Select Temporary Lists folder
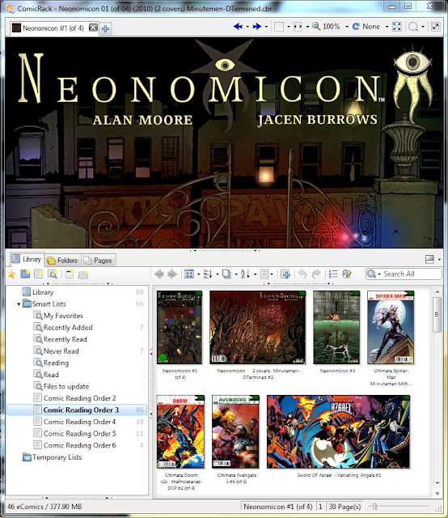448x518 pixels. pos(57,457)
